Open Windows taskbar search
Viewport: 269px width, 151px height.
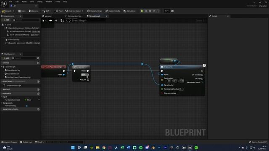point(79,148)
